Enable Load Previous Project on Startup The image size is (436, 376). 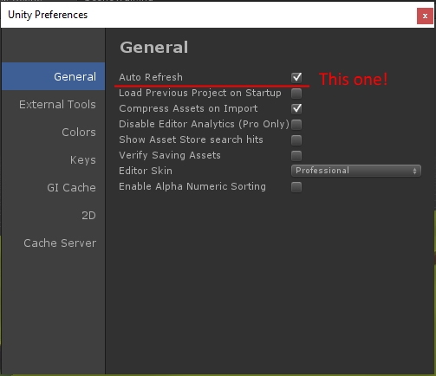click(x=296, y=94)
